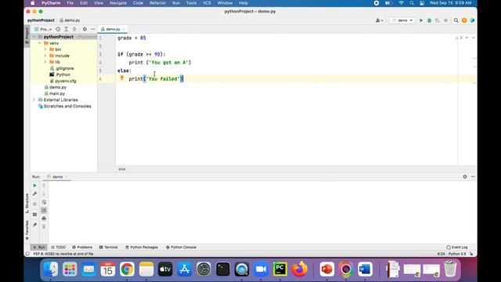The image size is (501, 282).
Task: Select the pyvenv.cfg file
Action: click(63, 81)
